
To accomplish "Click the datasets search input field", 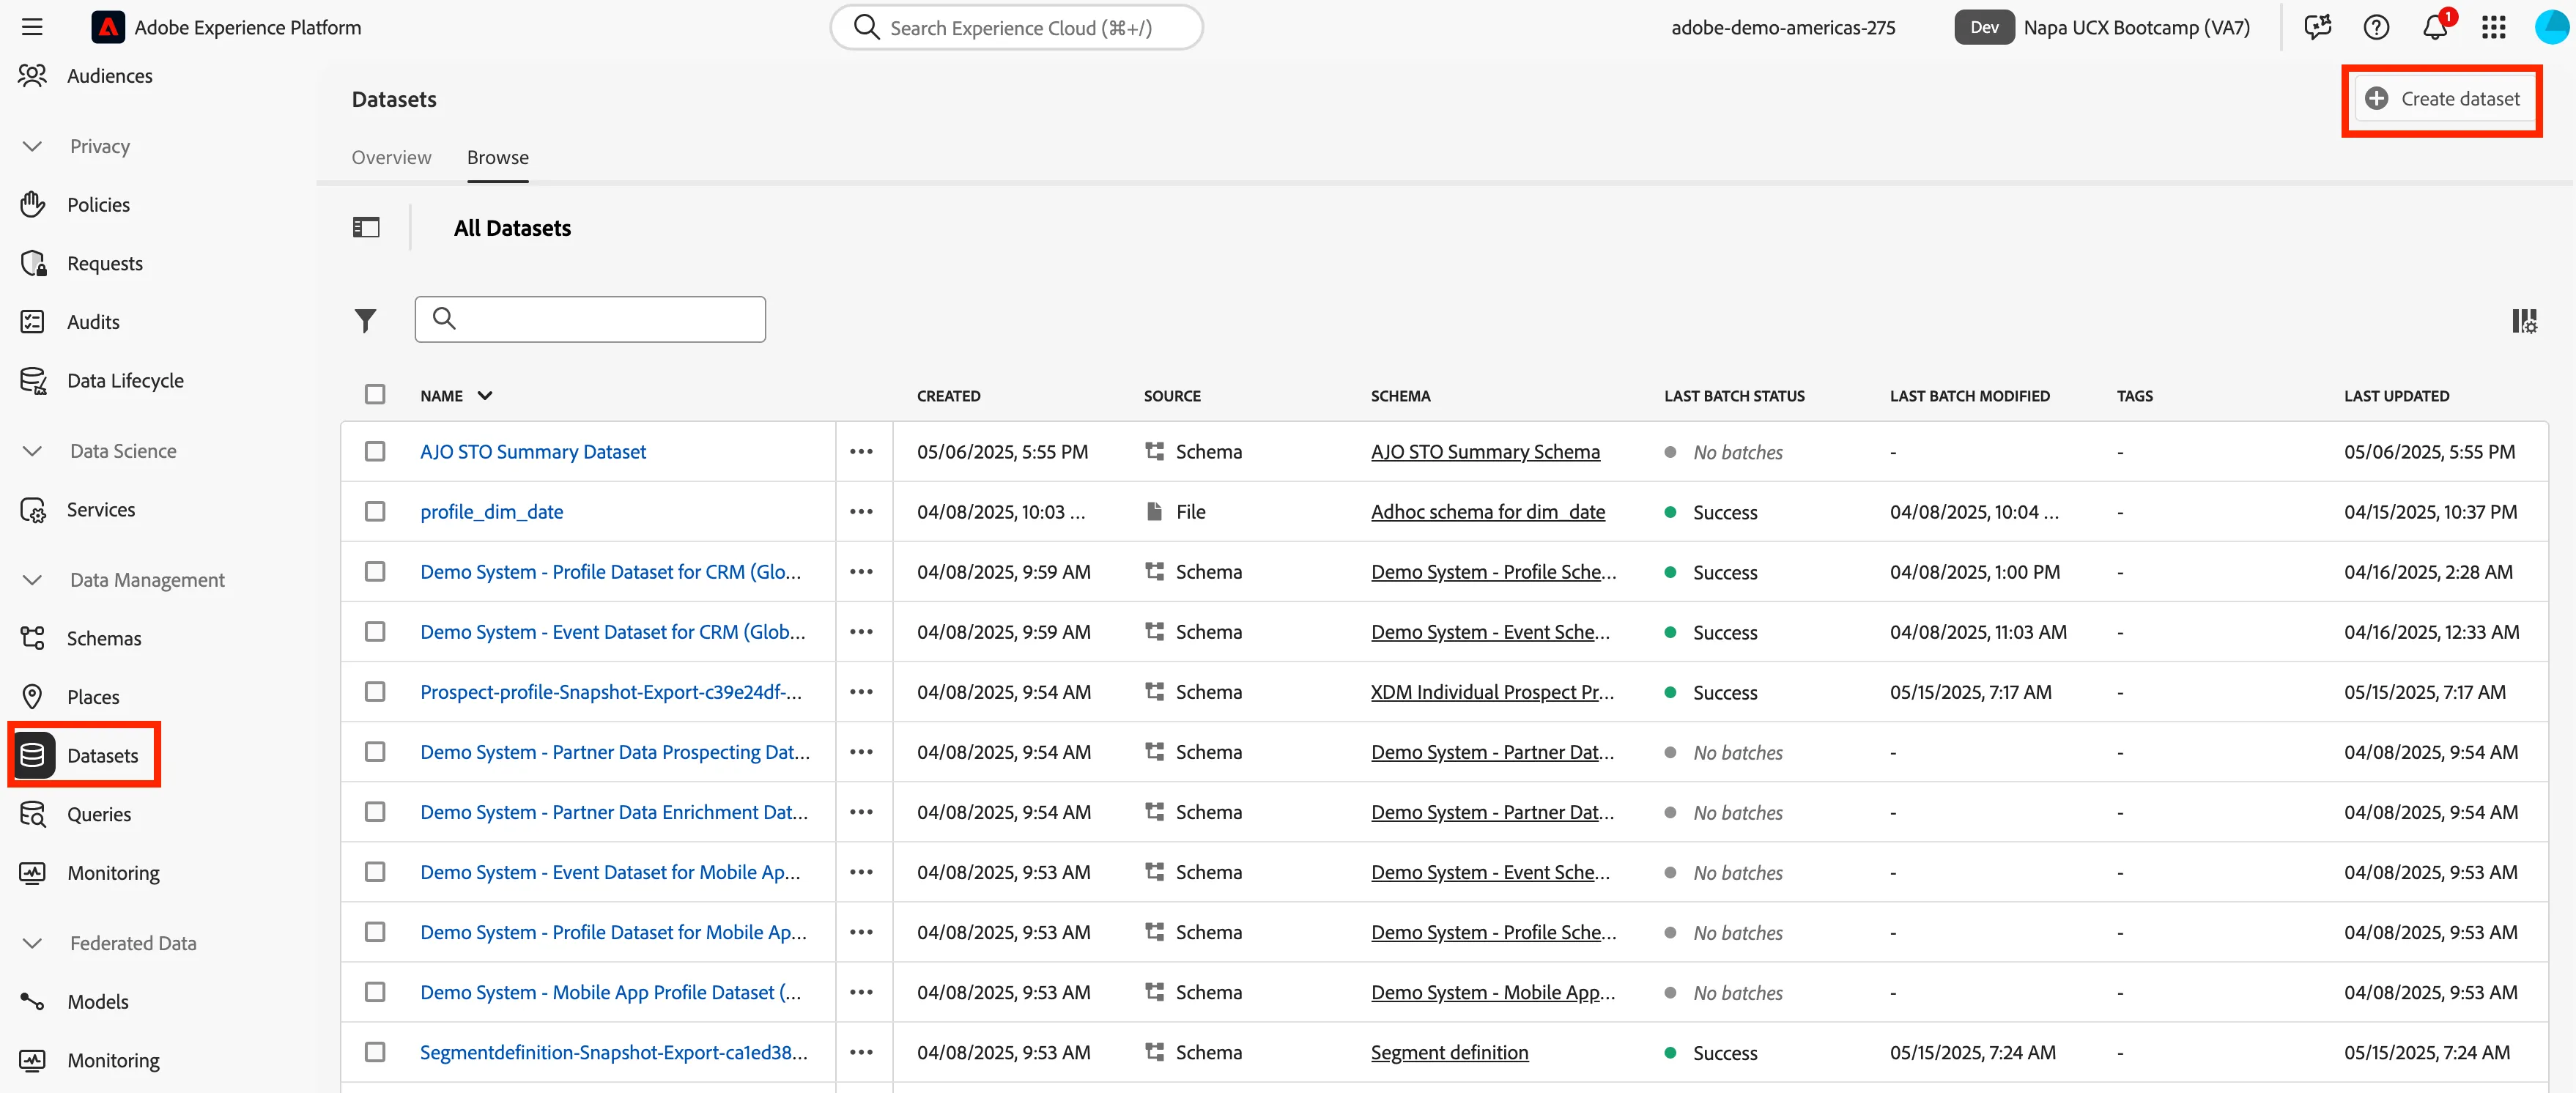I will click(590, 319).
